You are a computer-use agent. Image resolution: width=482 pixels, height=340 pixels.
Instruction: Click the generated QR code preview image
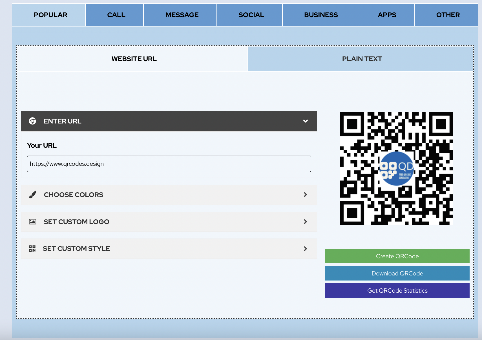pos(397,169)
